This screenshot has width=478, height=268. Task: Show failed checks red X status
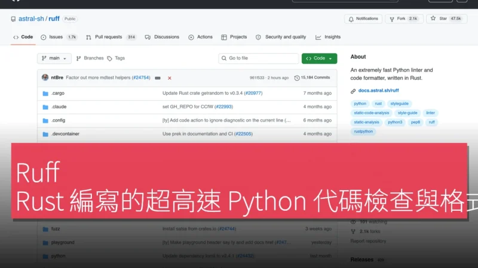coord(170,78)
